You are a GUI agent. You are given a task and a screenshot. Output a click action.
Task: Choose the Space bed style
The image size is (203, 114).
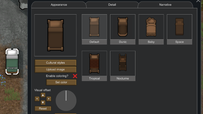coord(180,29)
